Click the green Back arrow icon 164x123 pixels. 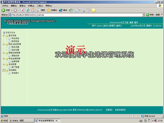coord(3,10)
